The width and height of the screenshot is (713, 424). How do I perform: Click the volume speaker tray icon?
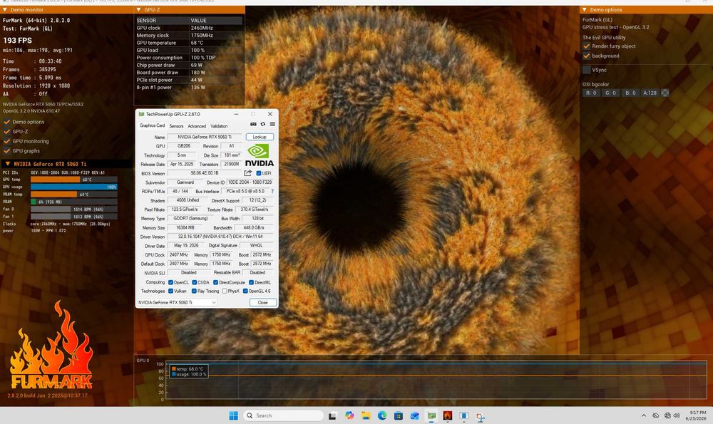pos(677,415)
